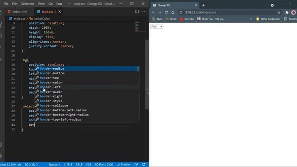Open the Florin Pop - 100 Da... bookmark

pyautogui.click(x=211, y=19)
